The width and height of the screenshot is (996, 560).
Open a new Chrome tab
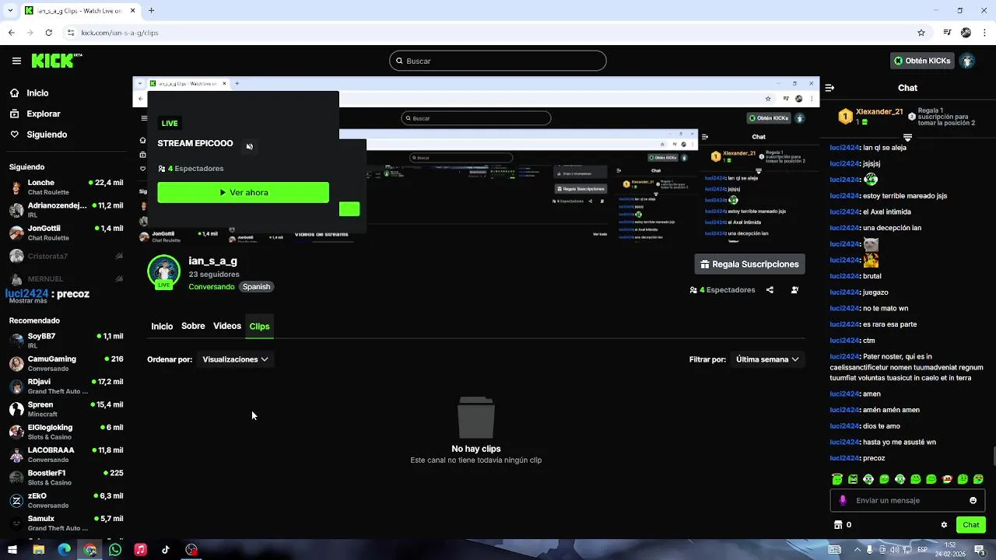point(151,11)
